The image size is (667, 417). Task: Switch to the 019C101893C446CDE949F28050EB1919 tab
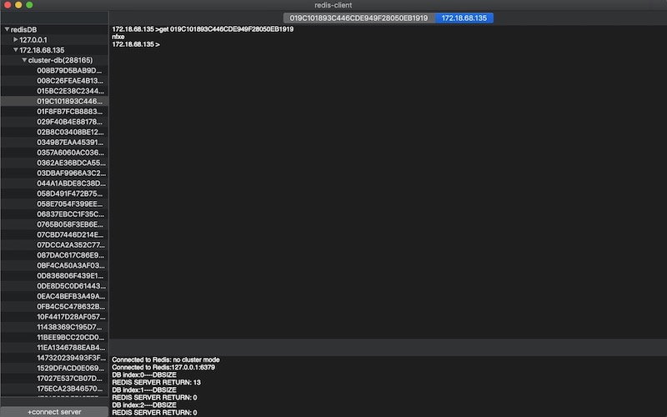point(358,18)
